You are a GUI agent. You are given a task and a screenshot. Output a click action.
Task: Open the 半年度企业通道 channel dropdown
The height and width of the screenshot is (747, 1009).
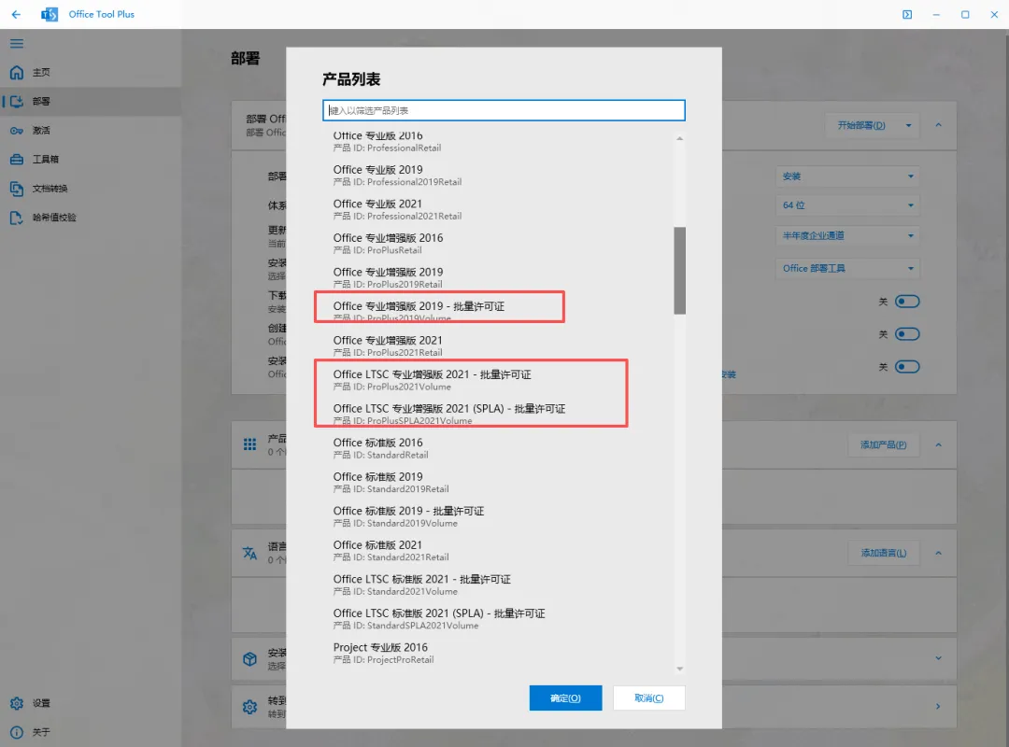tap(847, 235)
